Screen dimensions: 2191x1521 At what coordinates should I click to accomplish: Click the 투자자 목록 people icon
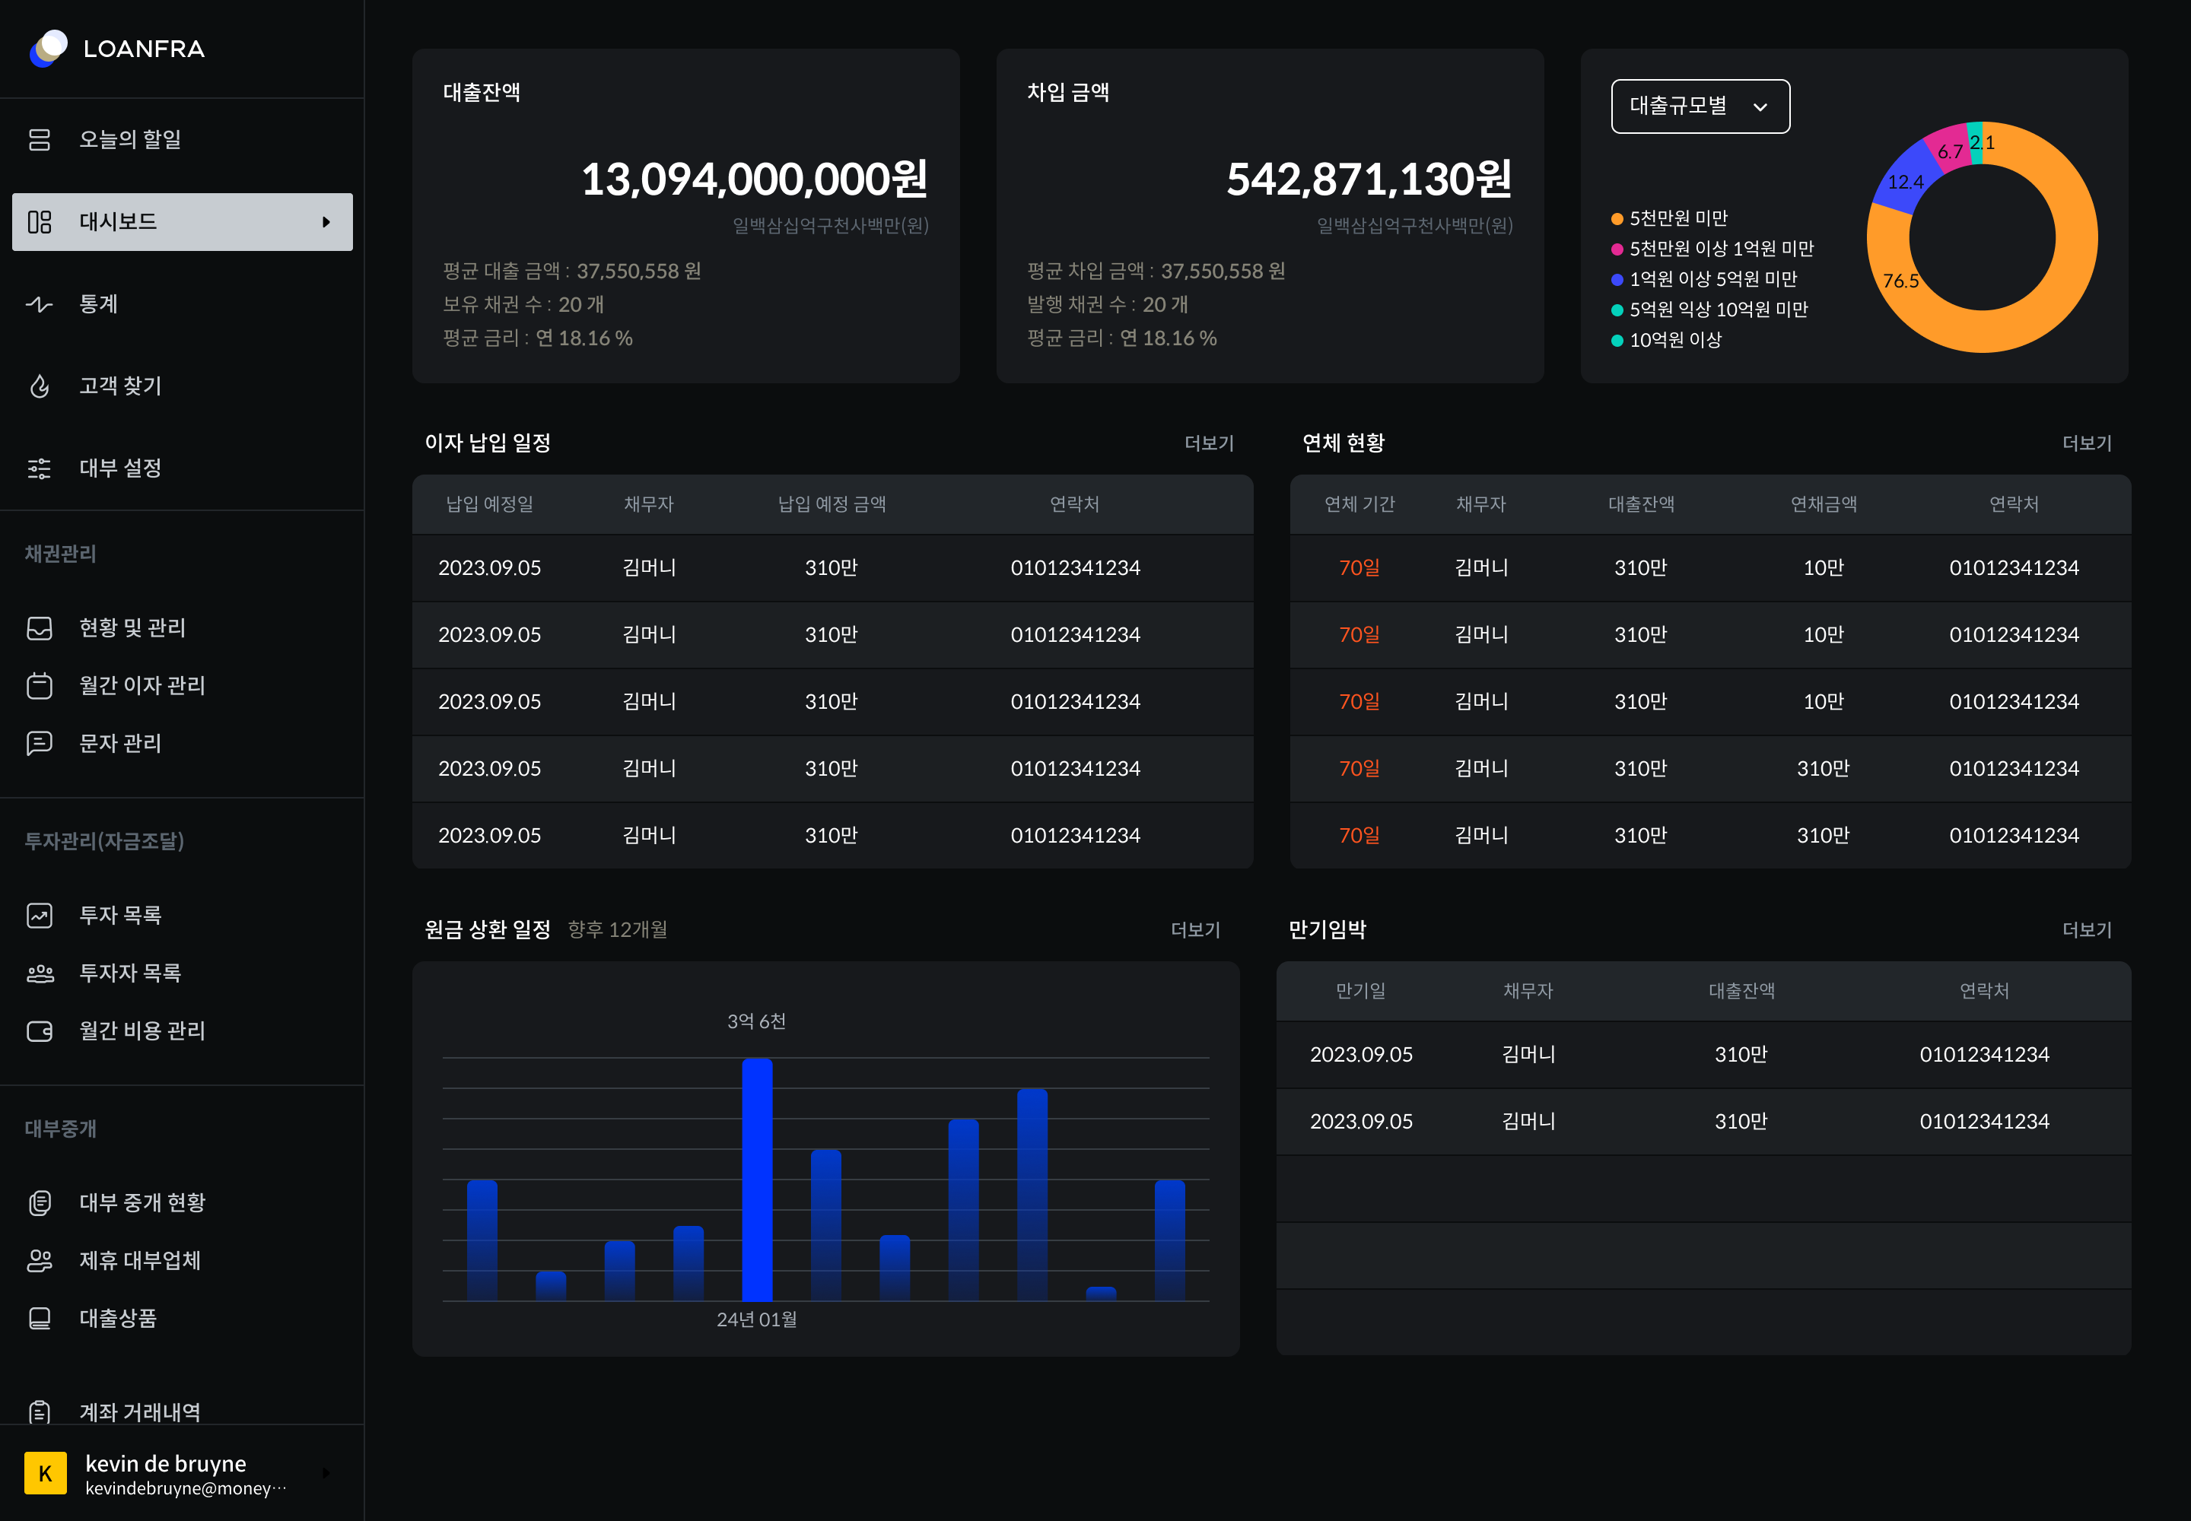point(39,973)
